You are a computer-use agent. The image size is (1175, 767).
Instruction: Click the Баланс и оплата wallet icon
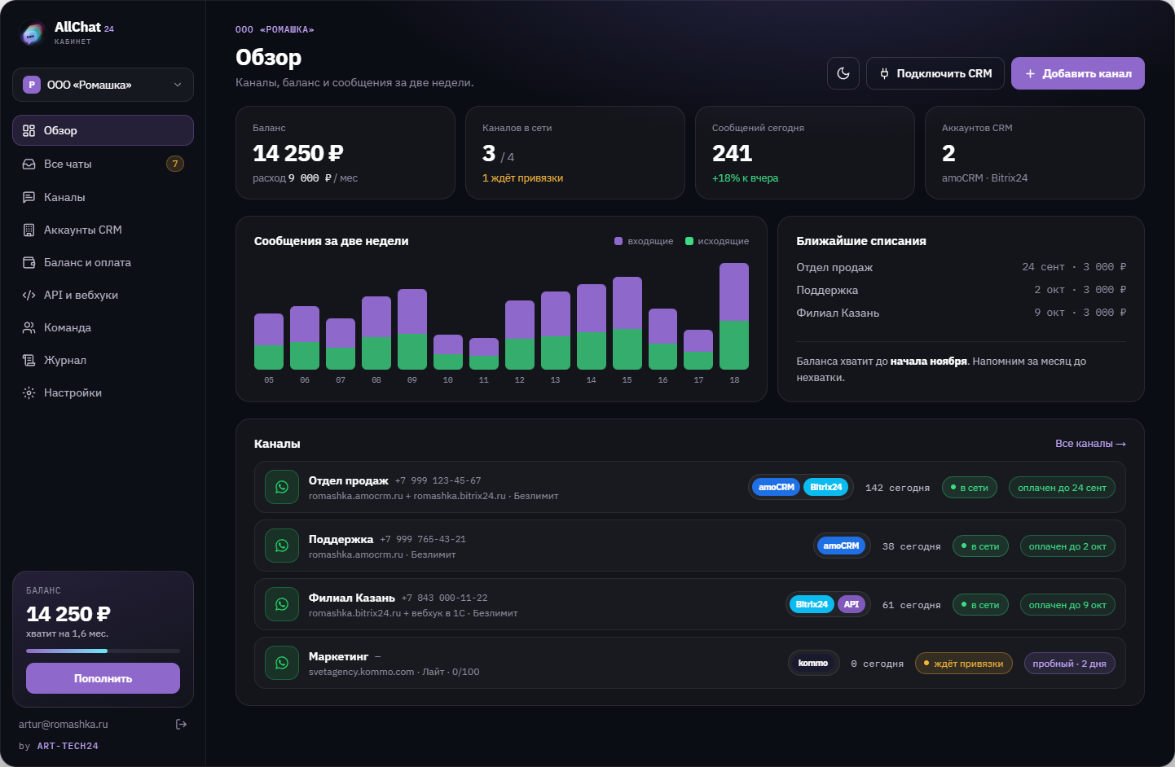click(x=29, y=262)
